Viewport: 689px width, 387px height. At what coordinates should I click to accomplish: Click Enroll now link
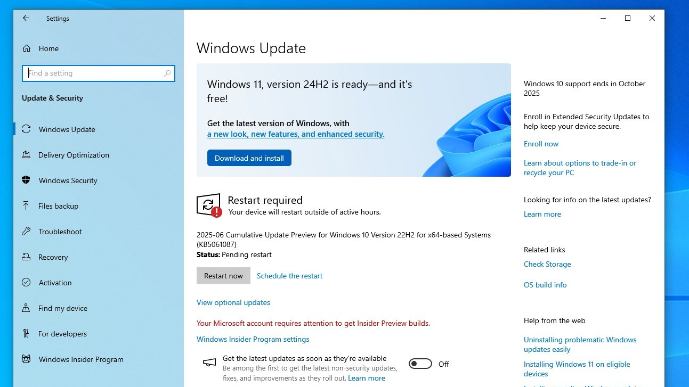coord(541,144)
